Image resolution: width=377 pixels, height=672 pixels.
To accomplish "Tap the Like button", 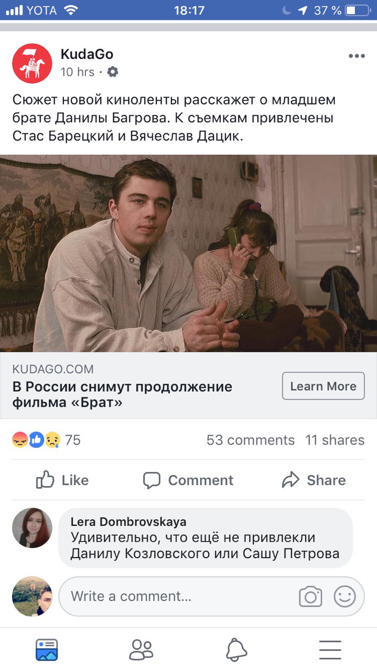I will point(62,480).
